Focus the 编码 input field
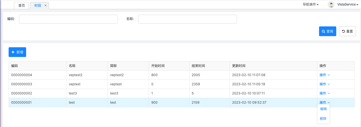The image size is (361, 127). point(68,19)
